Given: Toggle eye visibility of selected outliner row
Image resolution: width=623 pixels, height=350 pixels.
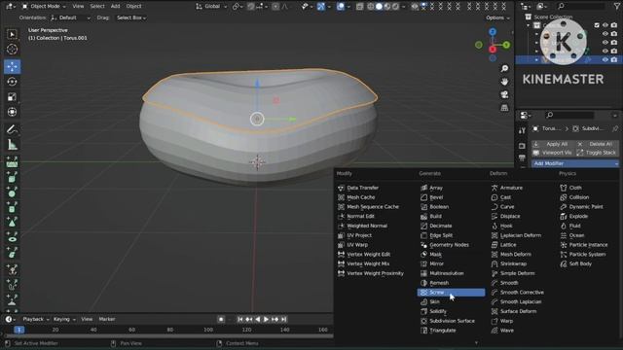Looking at the screenshot, I should [x=605, y=60].
